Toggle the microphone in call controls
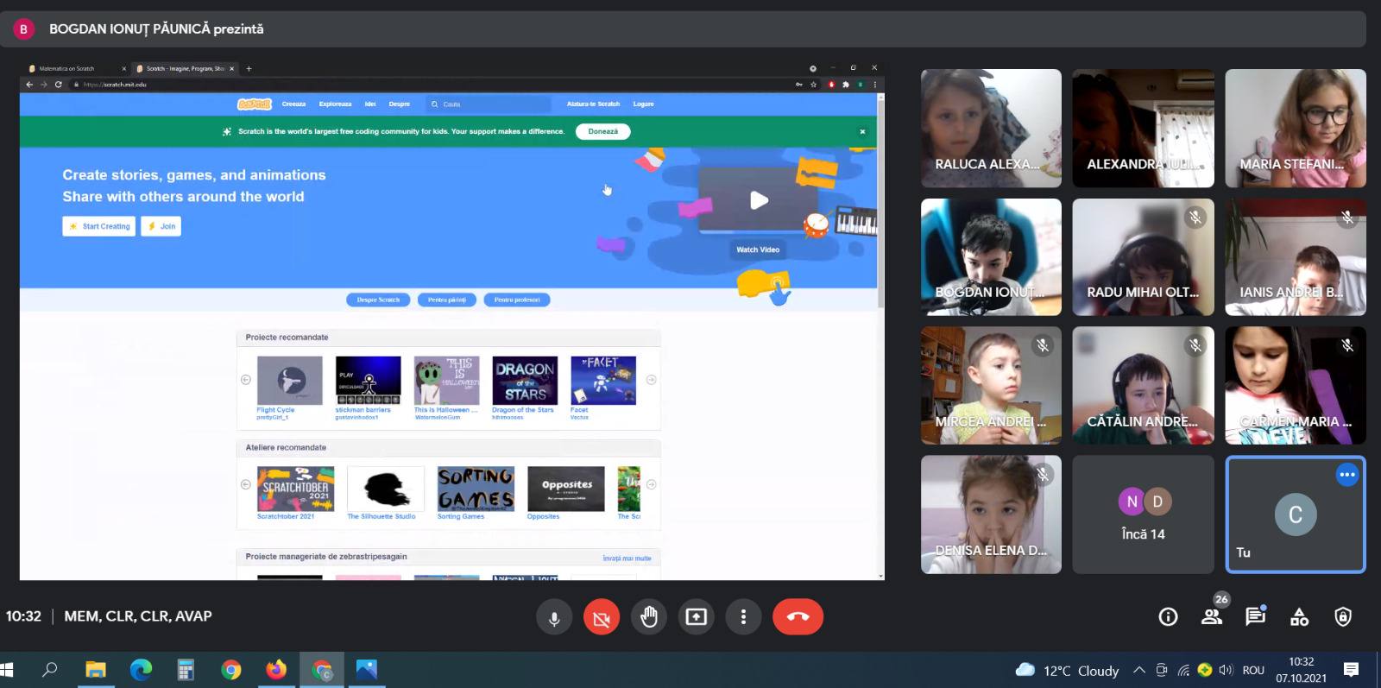1381x688 pixels. coord(554,617)
